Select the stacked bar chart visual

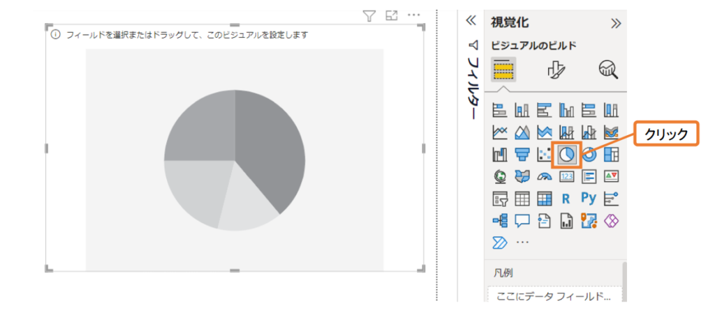(500, 109)
